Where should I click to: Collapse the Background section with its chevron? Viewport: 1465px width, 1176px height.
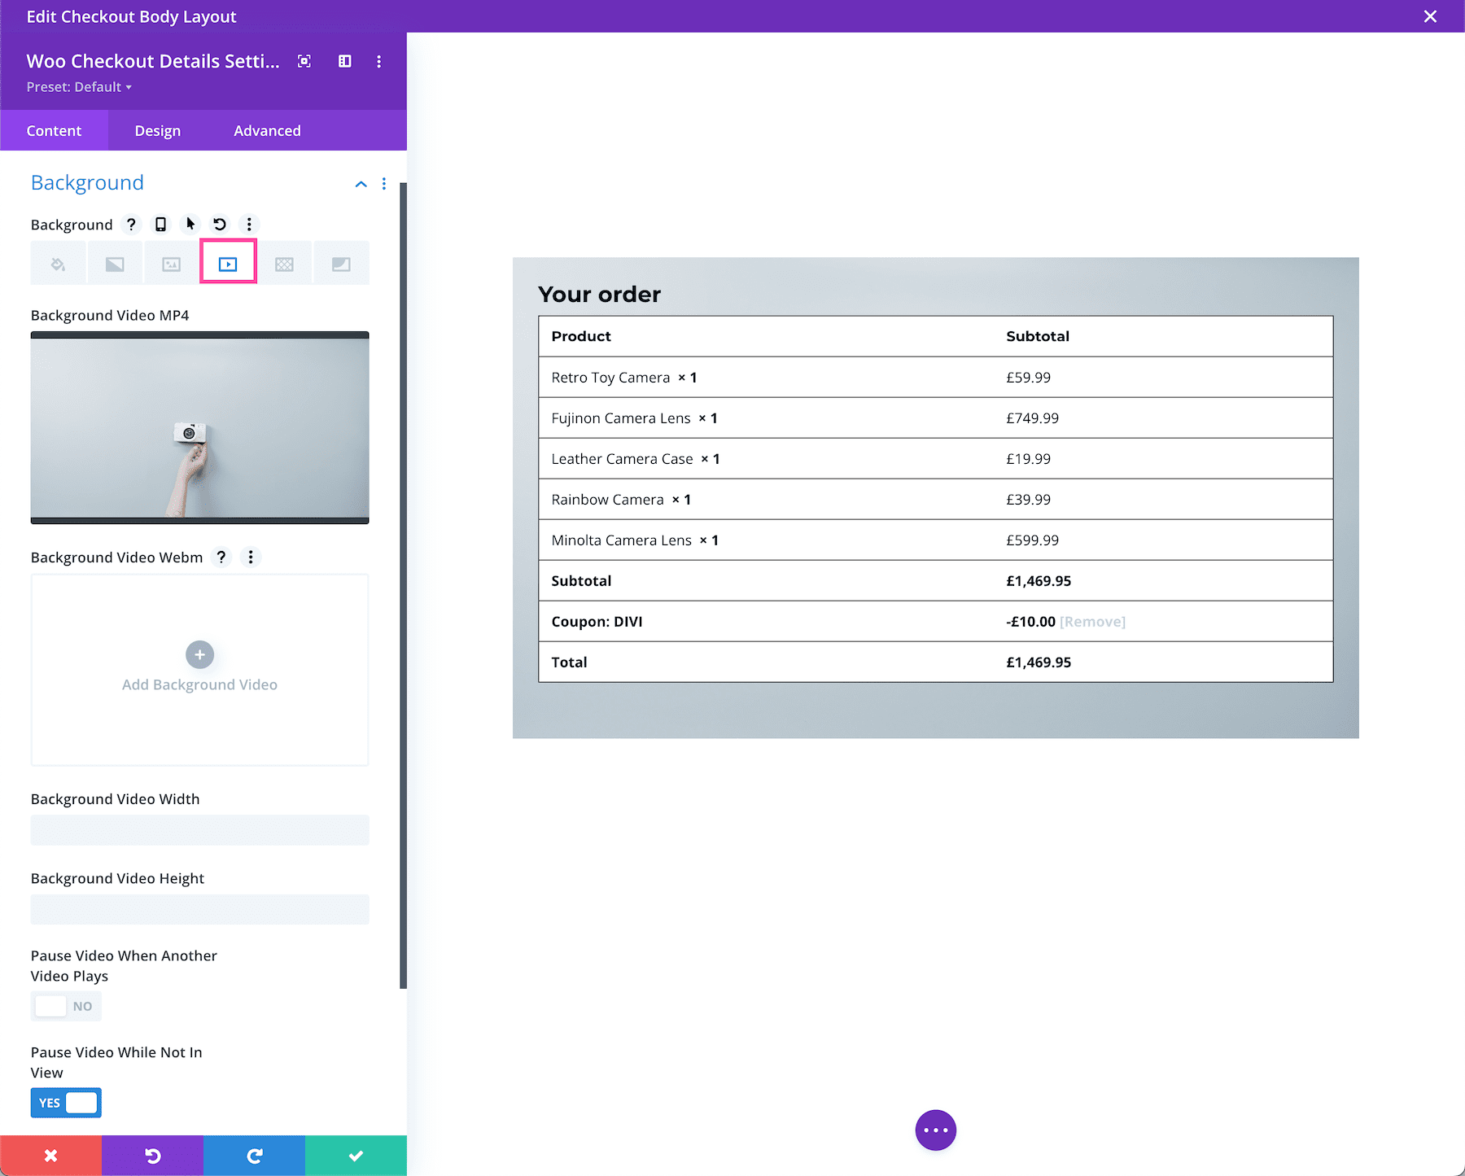(x=361, y=184)
